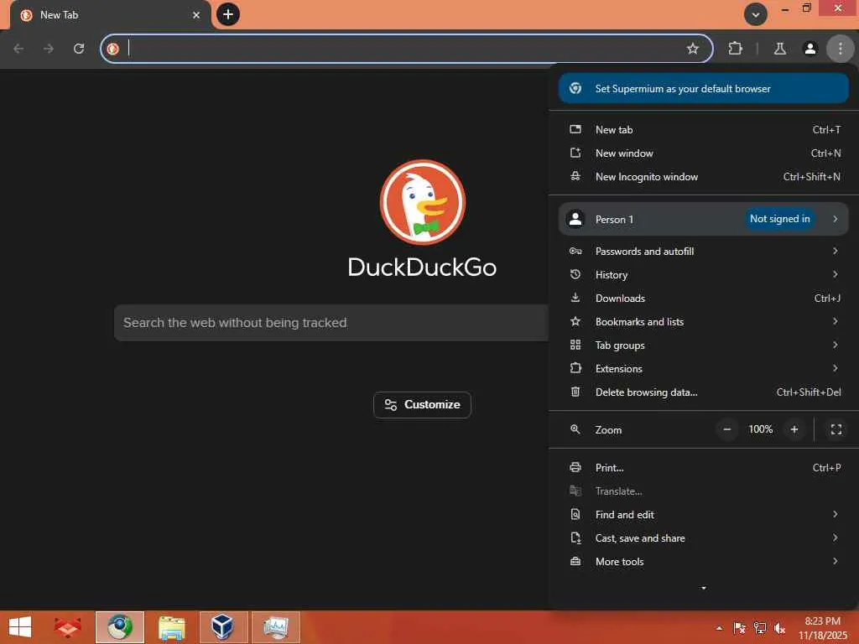Viewport: 859px width, 644px height.
Task: Decrease zoom with the minus button
Action: tap(727, 430)
